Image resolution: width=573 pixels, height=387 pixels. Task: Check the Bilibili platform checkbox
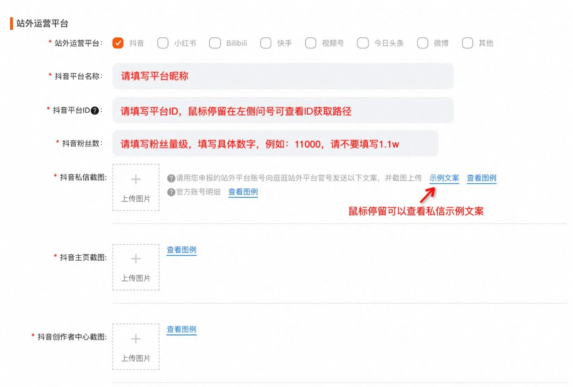[x=215, y=43]
